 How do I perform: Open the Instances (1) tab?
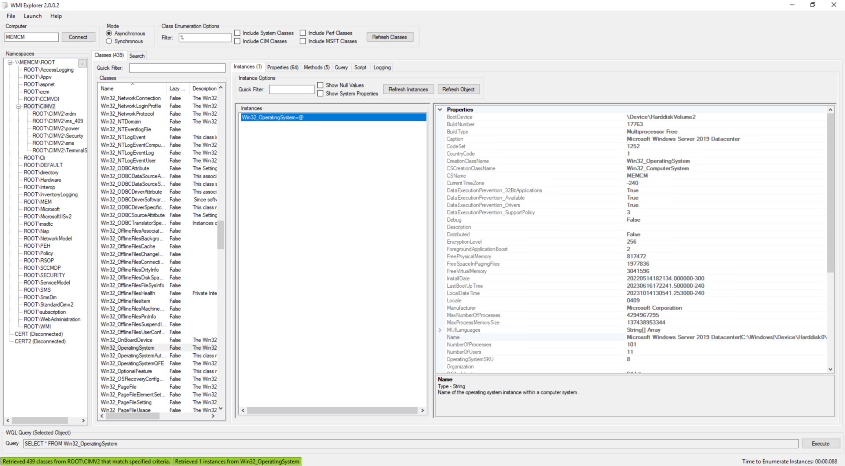248,67
